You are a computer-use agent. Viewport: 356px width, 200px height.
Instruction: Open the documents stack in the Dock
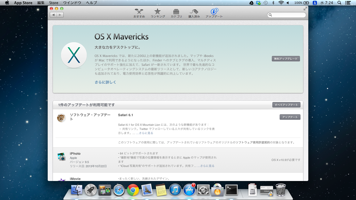[253, 190]
